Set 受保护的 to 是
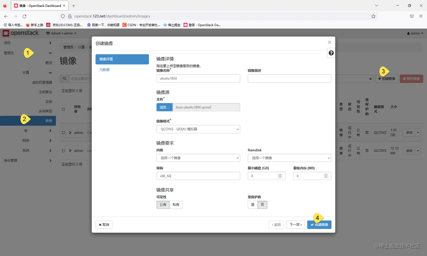This screenshot has height=256, width=427. [252, 205]
